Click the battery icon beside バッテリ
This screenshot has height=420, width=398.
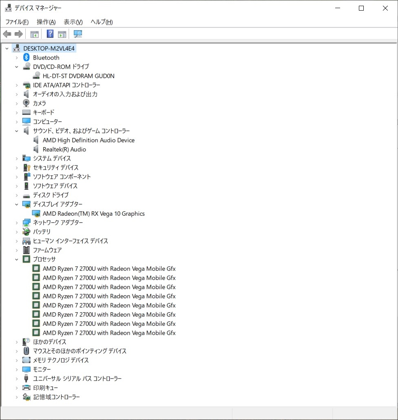tap(26, 232)
